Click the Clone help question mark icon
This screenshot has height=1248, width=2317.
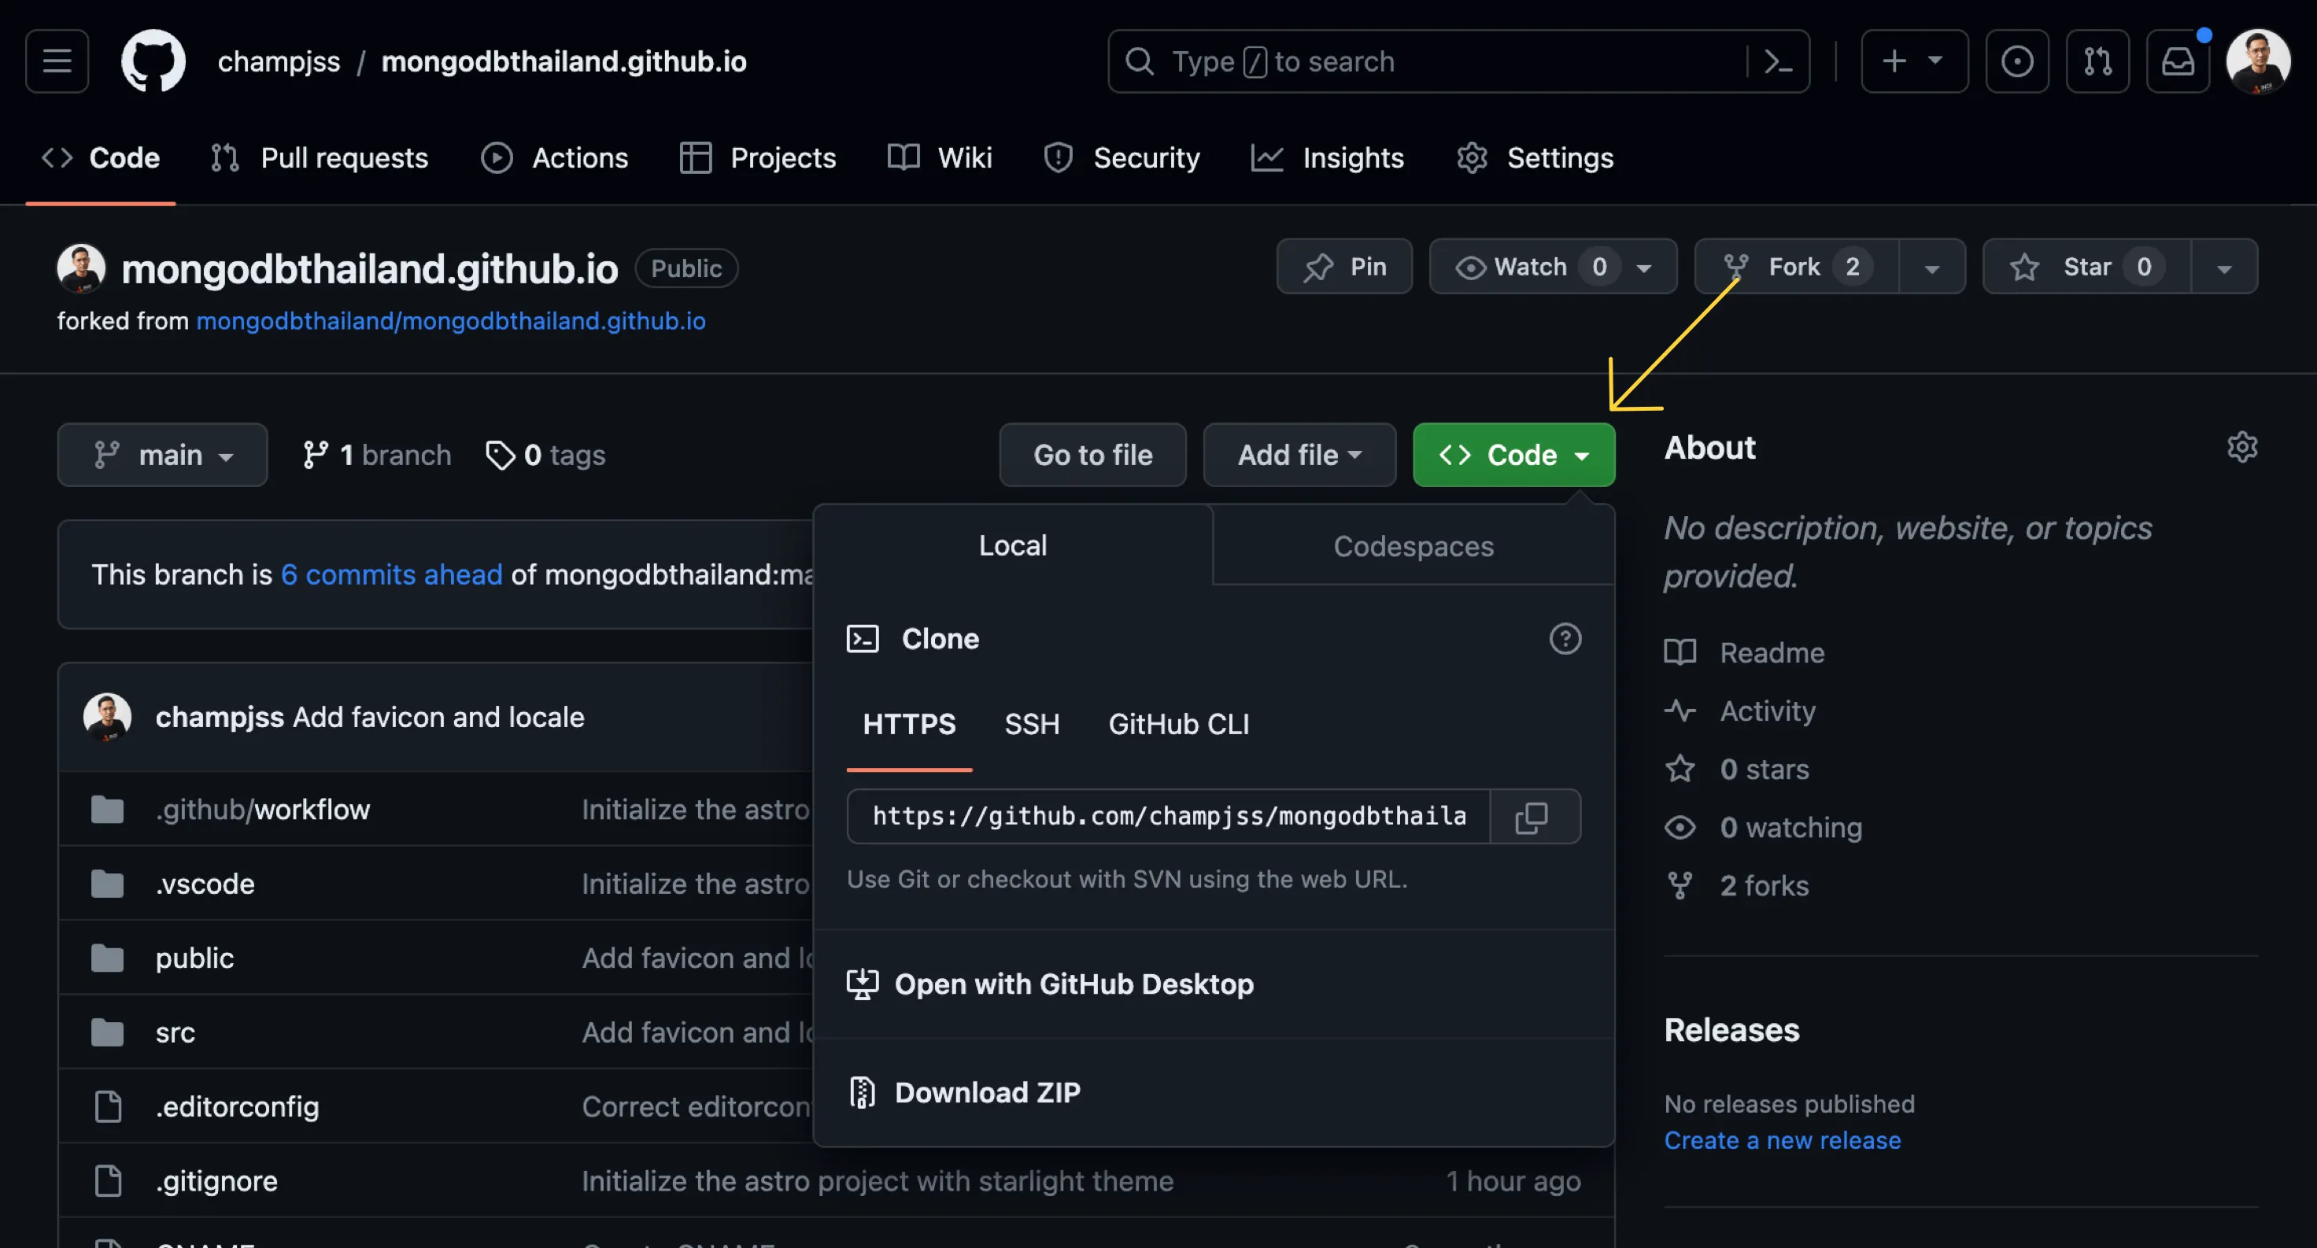(x=1564, y=638)
